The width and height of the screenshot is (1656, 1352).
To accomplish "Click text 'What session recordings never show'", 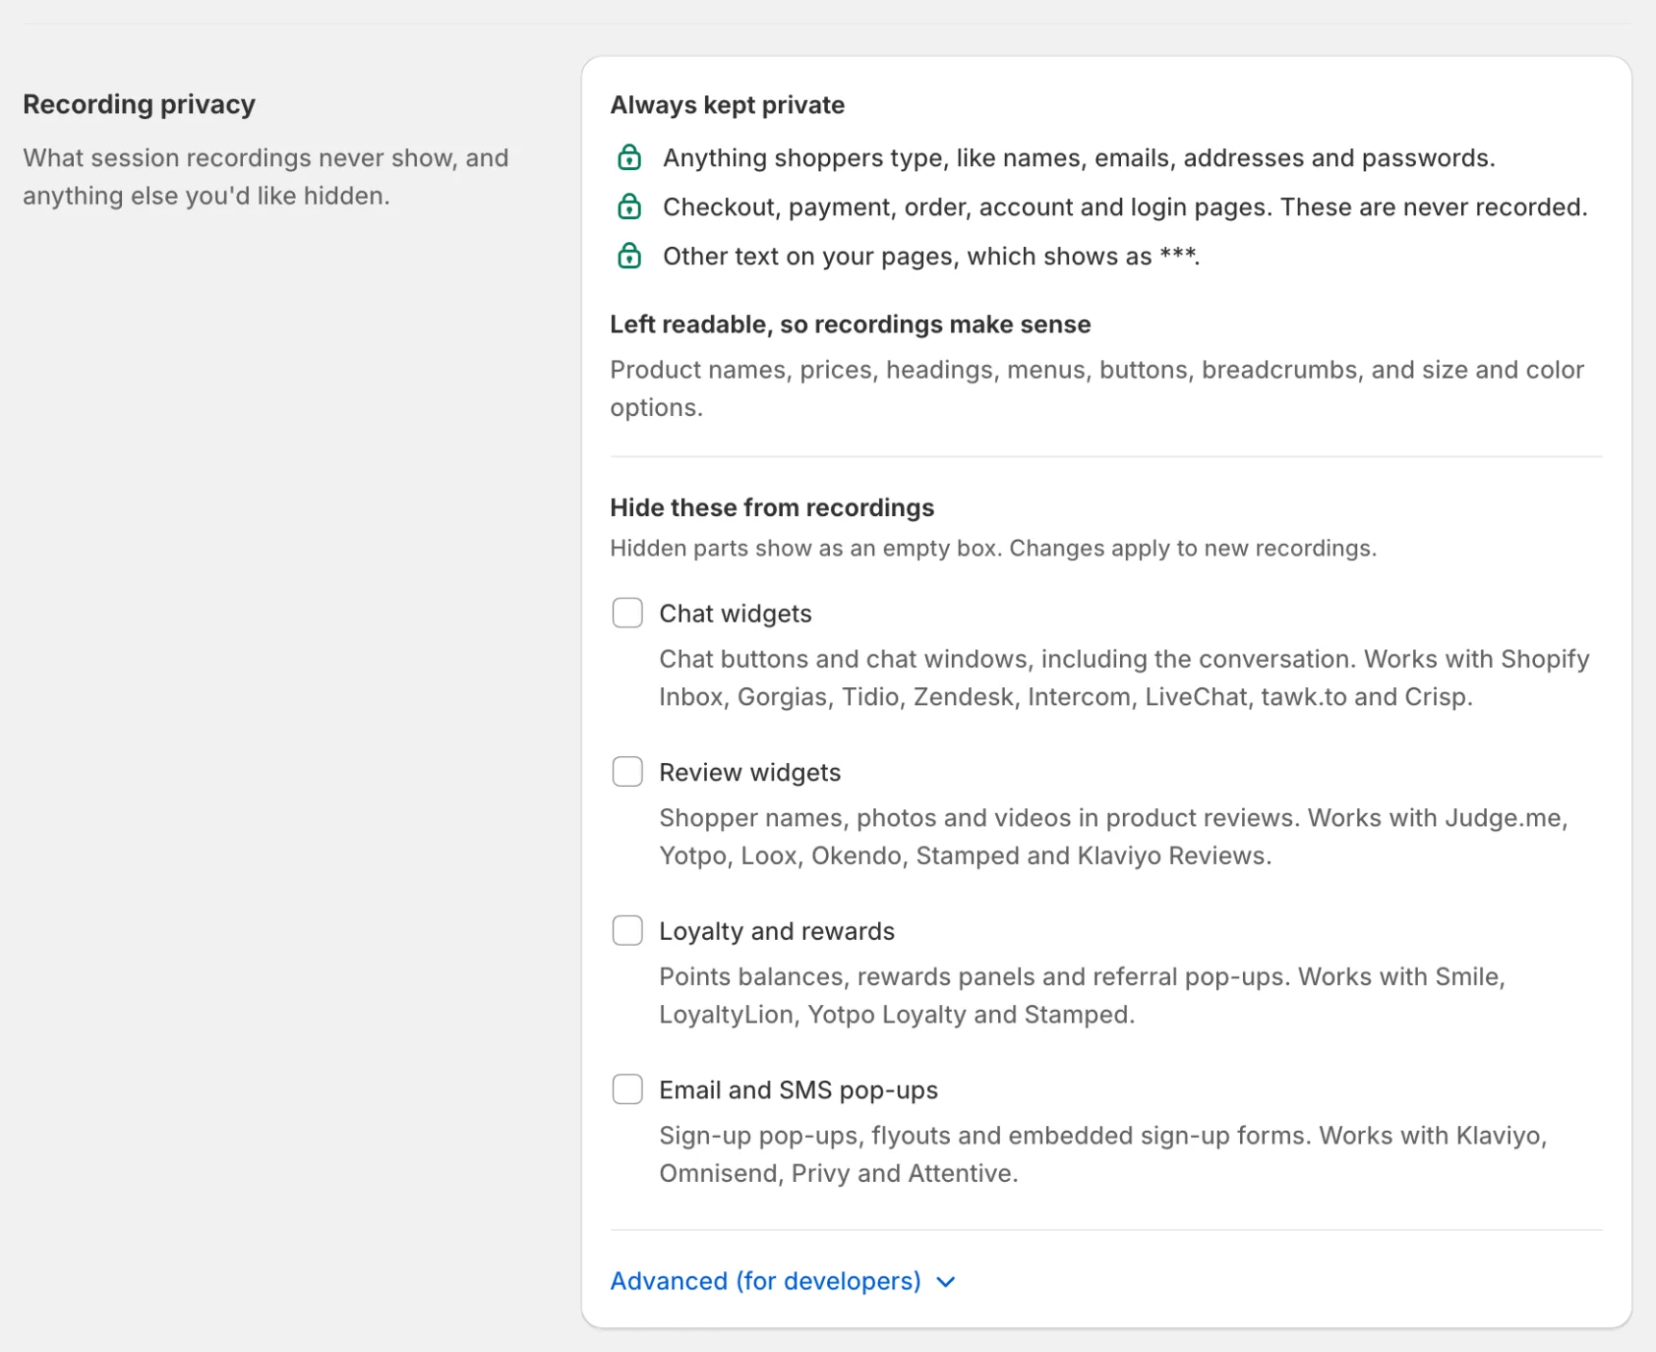I will click(x=266, y=177).
